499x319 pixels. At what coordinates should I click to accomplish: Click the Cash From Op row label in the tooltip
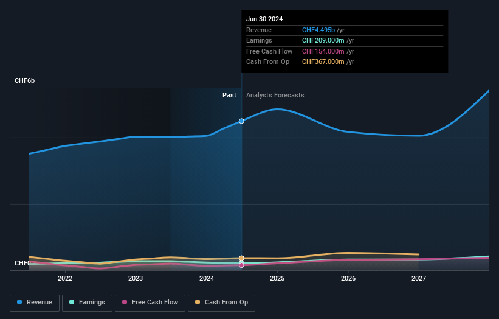coord(267,62)
